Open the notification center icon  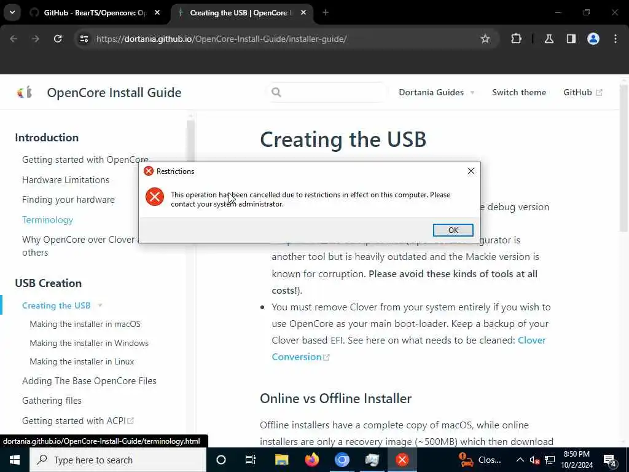pos(610,460)
